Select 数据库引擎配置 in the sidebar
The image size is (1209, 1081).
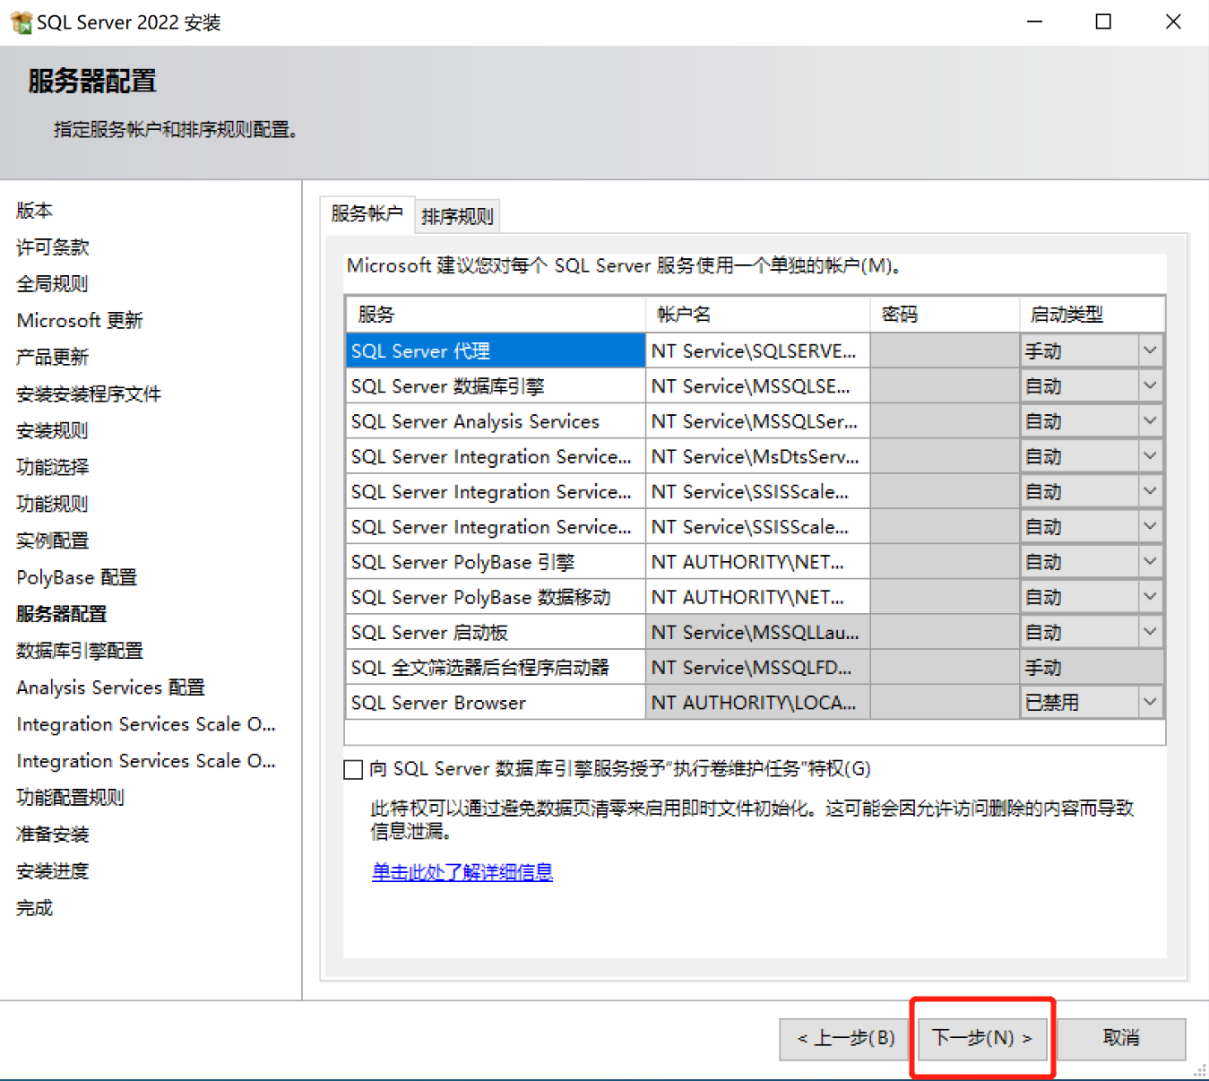click(80, 651)
